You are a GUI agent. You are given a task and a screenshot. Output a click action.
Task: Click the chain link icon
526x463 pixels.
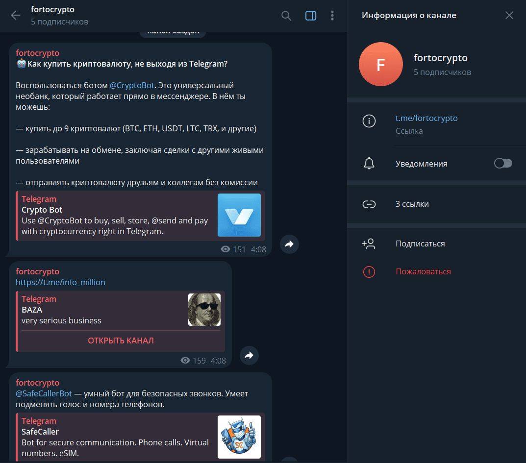coord(369,204)
